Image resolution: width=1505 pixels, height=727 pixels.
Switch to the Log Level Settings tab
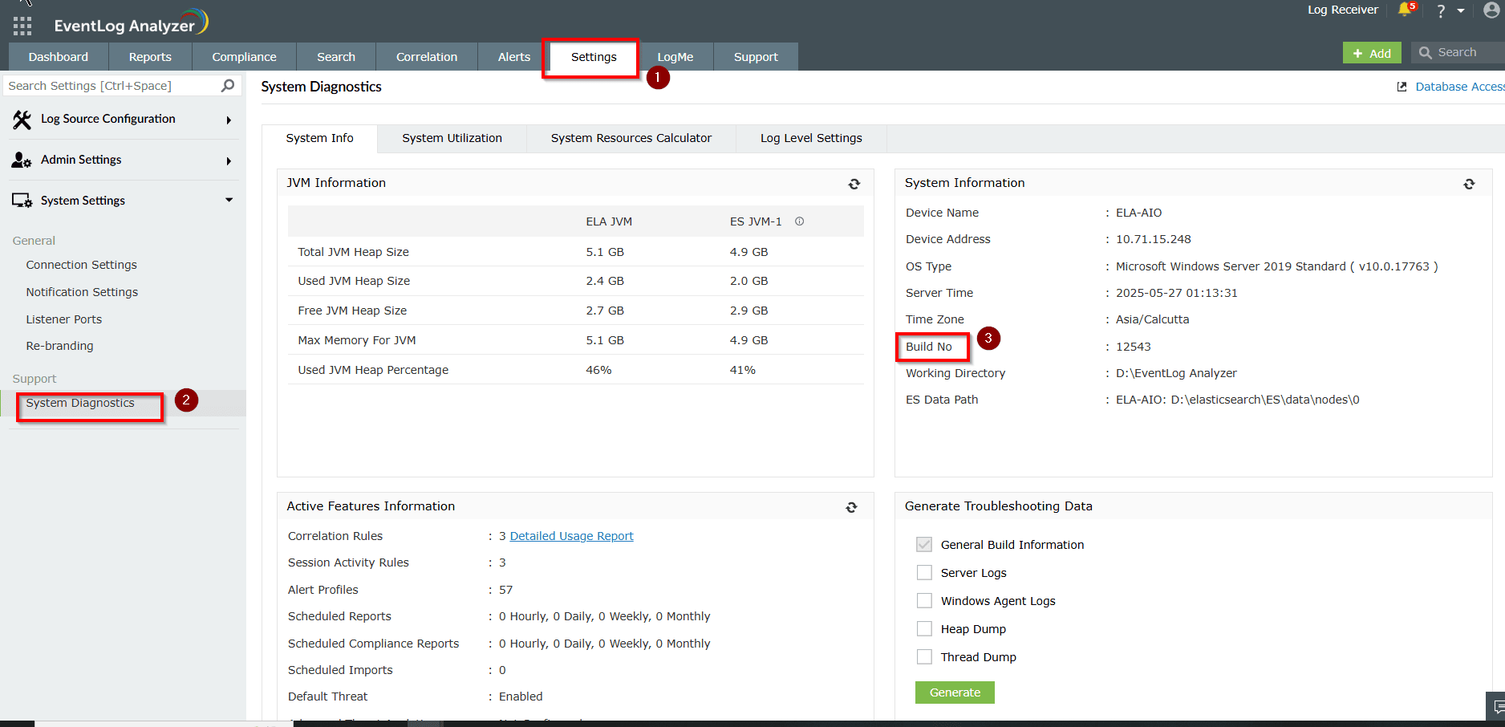click(811, 138)
